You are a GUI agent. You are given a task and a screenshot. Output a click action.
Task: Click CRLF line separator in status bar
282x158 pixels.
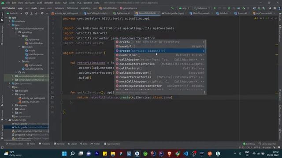(x=249, y=147)
